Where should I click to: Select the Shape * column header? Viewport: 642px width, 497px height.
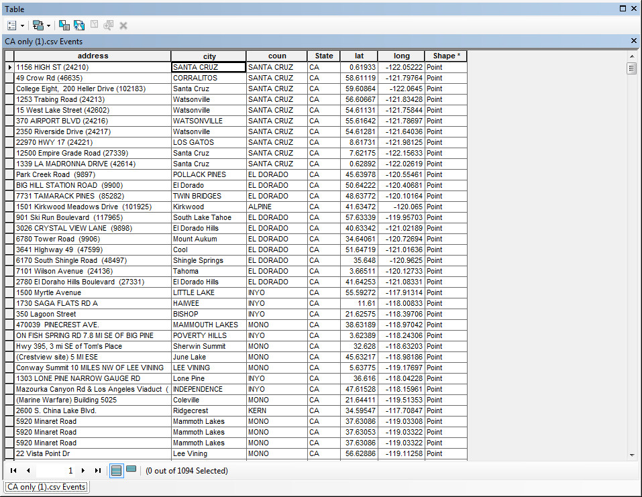pos(446,56)
